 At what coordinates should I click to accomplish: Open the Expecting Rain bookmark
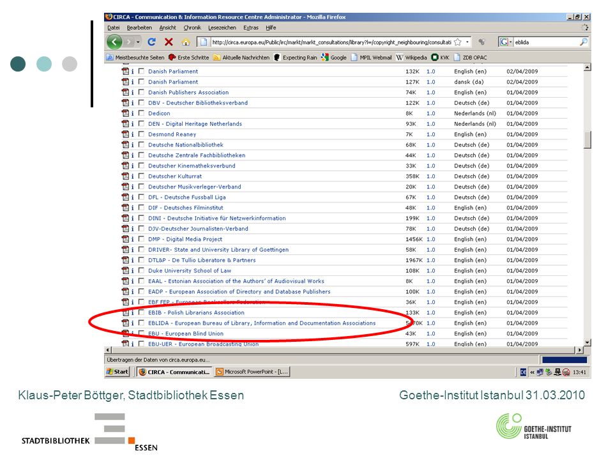[x=295, y=57]
